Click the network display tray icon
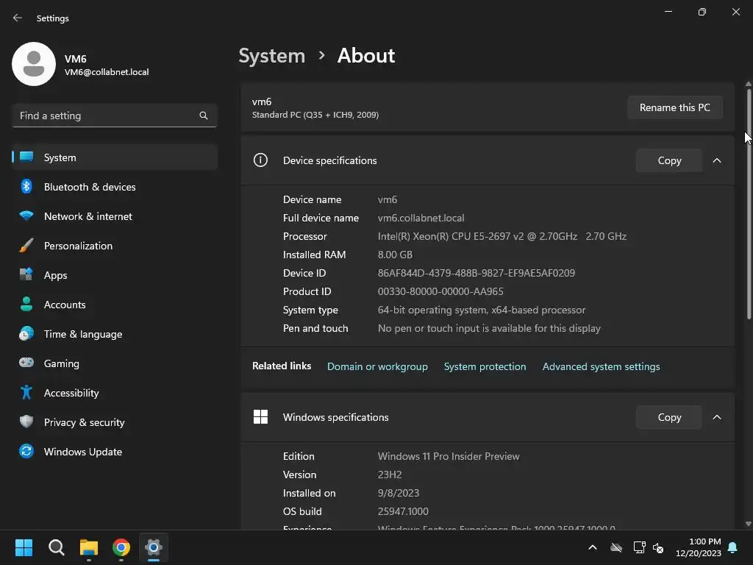 (639, 547)
